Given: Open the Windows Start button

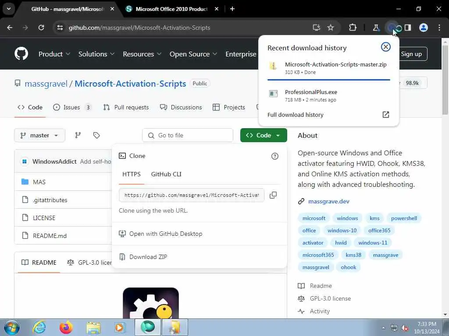Looking at the screenshot, I should (11, 327).
